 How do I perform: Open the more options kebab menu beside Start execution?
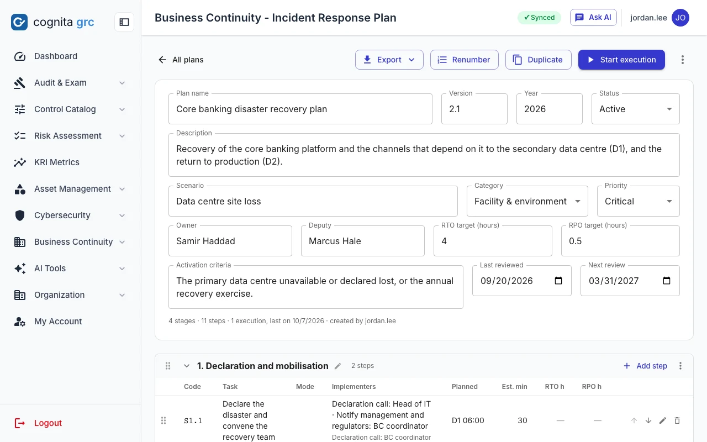(x=683, y=60)
